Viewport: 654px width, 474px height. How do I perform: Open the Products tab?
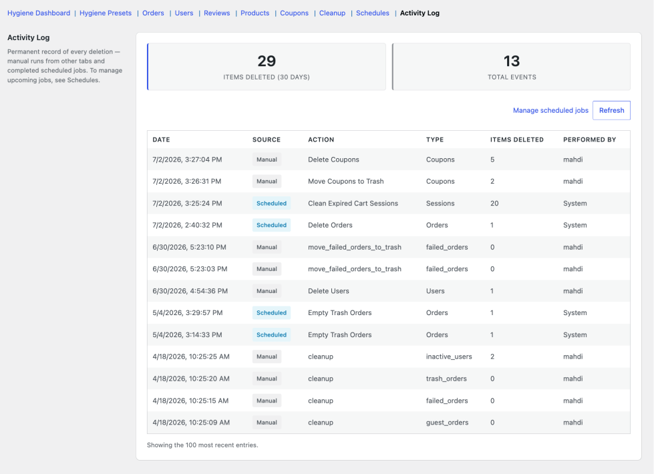[x=255, y=13]
